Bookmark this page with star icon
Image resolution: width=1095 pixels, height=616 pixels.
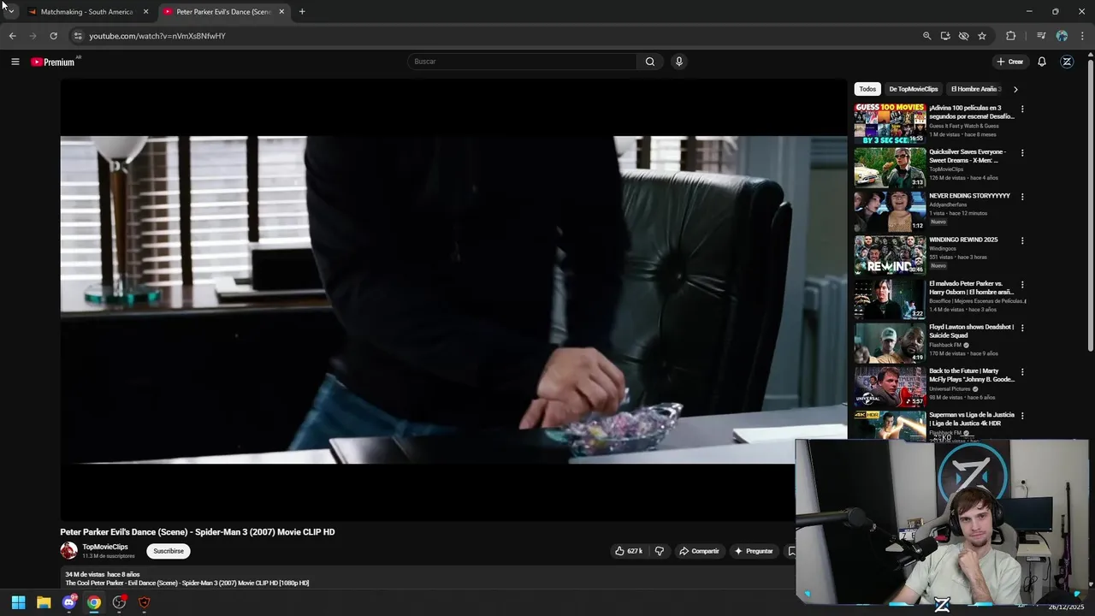pyautogui.click(x=982, y=36)
